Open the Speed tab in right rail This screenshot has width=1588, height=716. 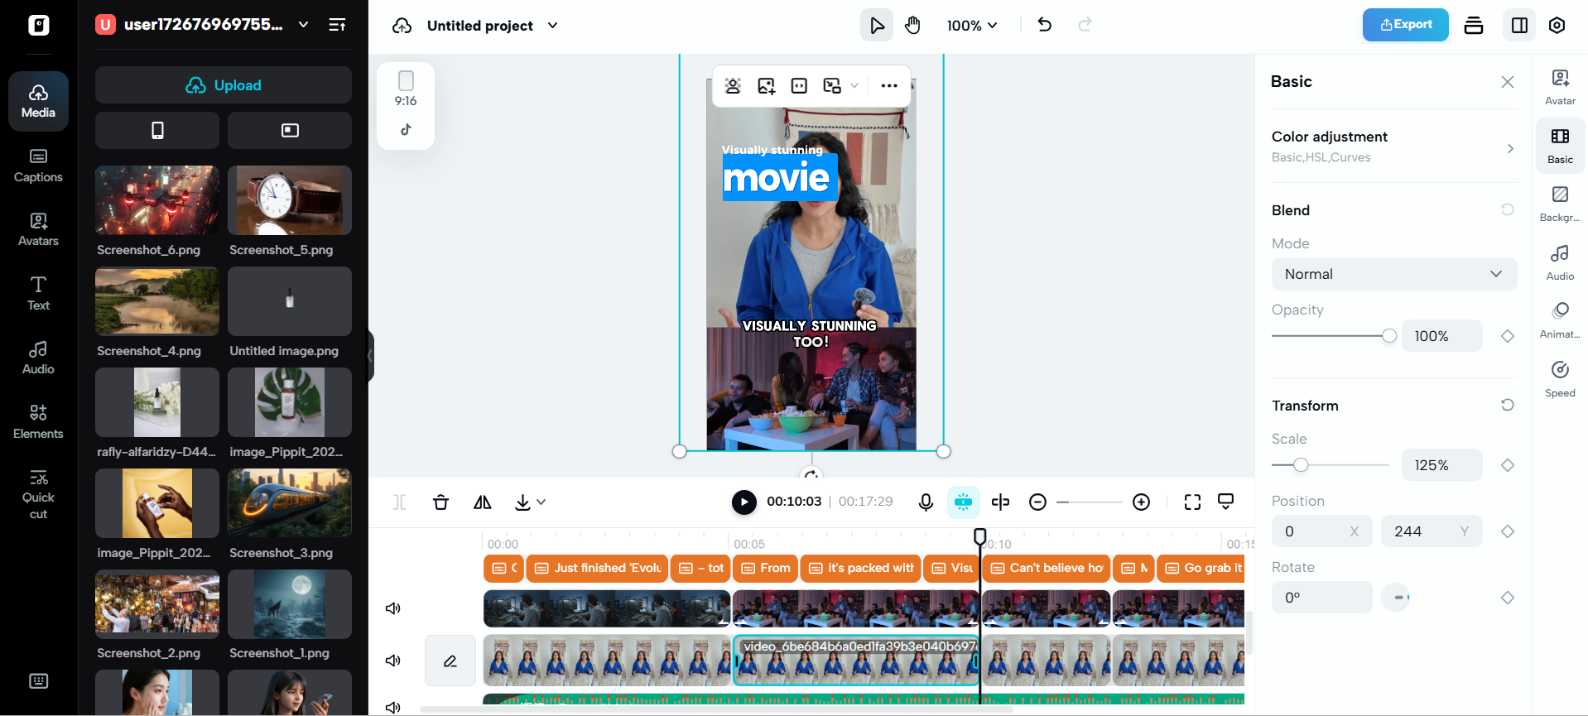[1560, 379]
